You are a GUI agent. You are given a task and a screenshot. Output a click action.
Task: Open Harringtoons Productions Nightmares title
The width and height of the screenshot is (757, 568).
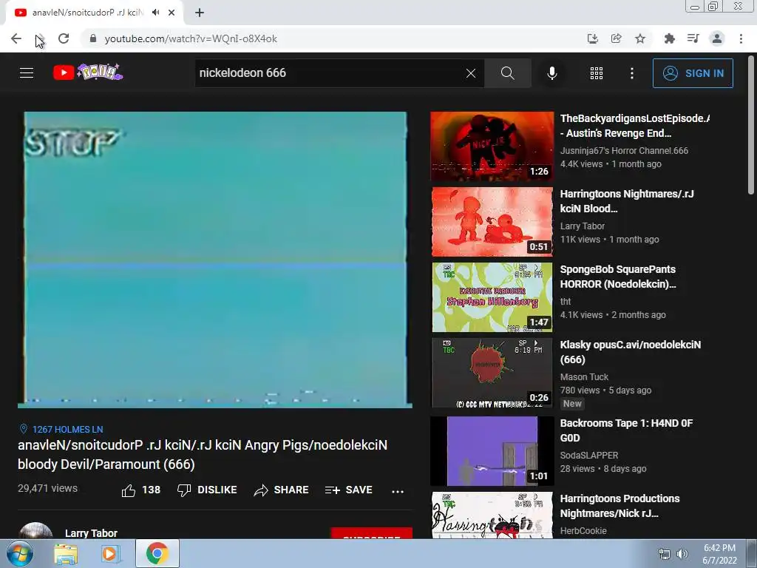[x=620, y=506]
